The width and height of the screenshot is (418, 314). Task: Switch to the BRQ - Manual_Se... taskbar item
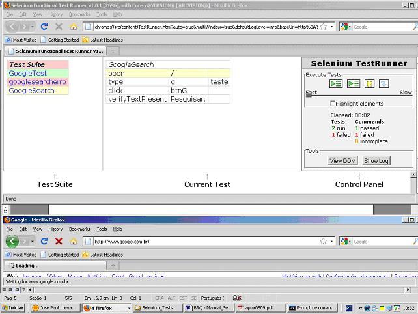[x=209, y=308]
